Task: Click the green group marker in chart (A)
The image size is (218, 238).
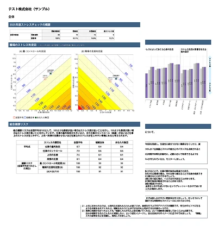Action: (x=51, y=73)
